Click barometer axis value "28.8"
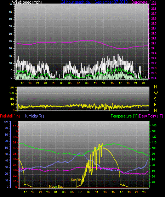The image size is (165, 197). (154, 59)
